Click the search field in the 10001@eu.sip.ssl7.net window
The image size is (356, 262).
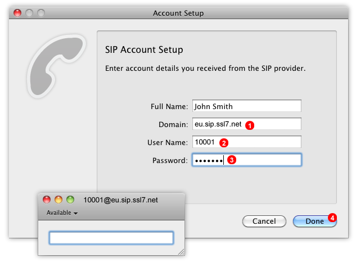click(111, 238)
